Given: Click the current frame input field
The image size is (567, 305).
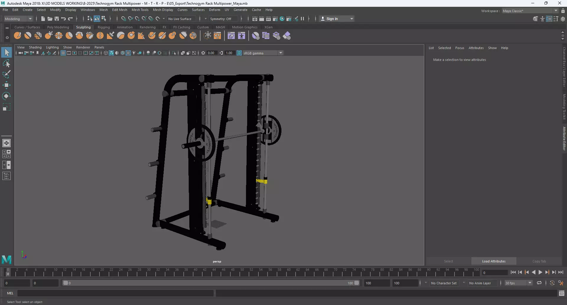Looking at the screenshot, I should 495,272.
